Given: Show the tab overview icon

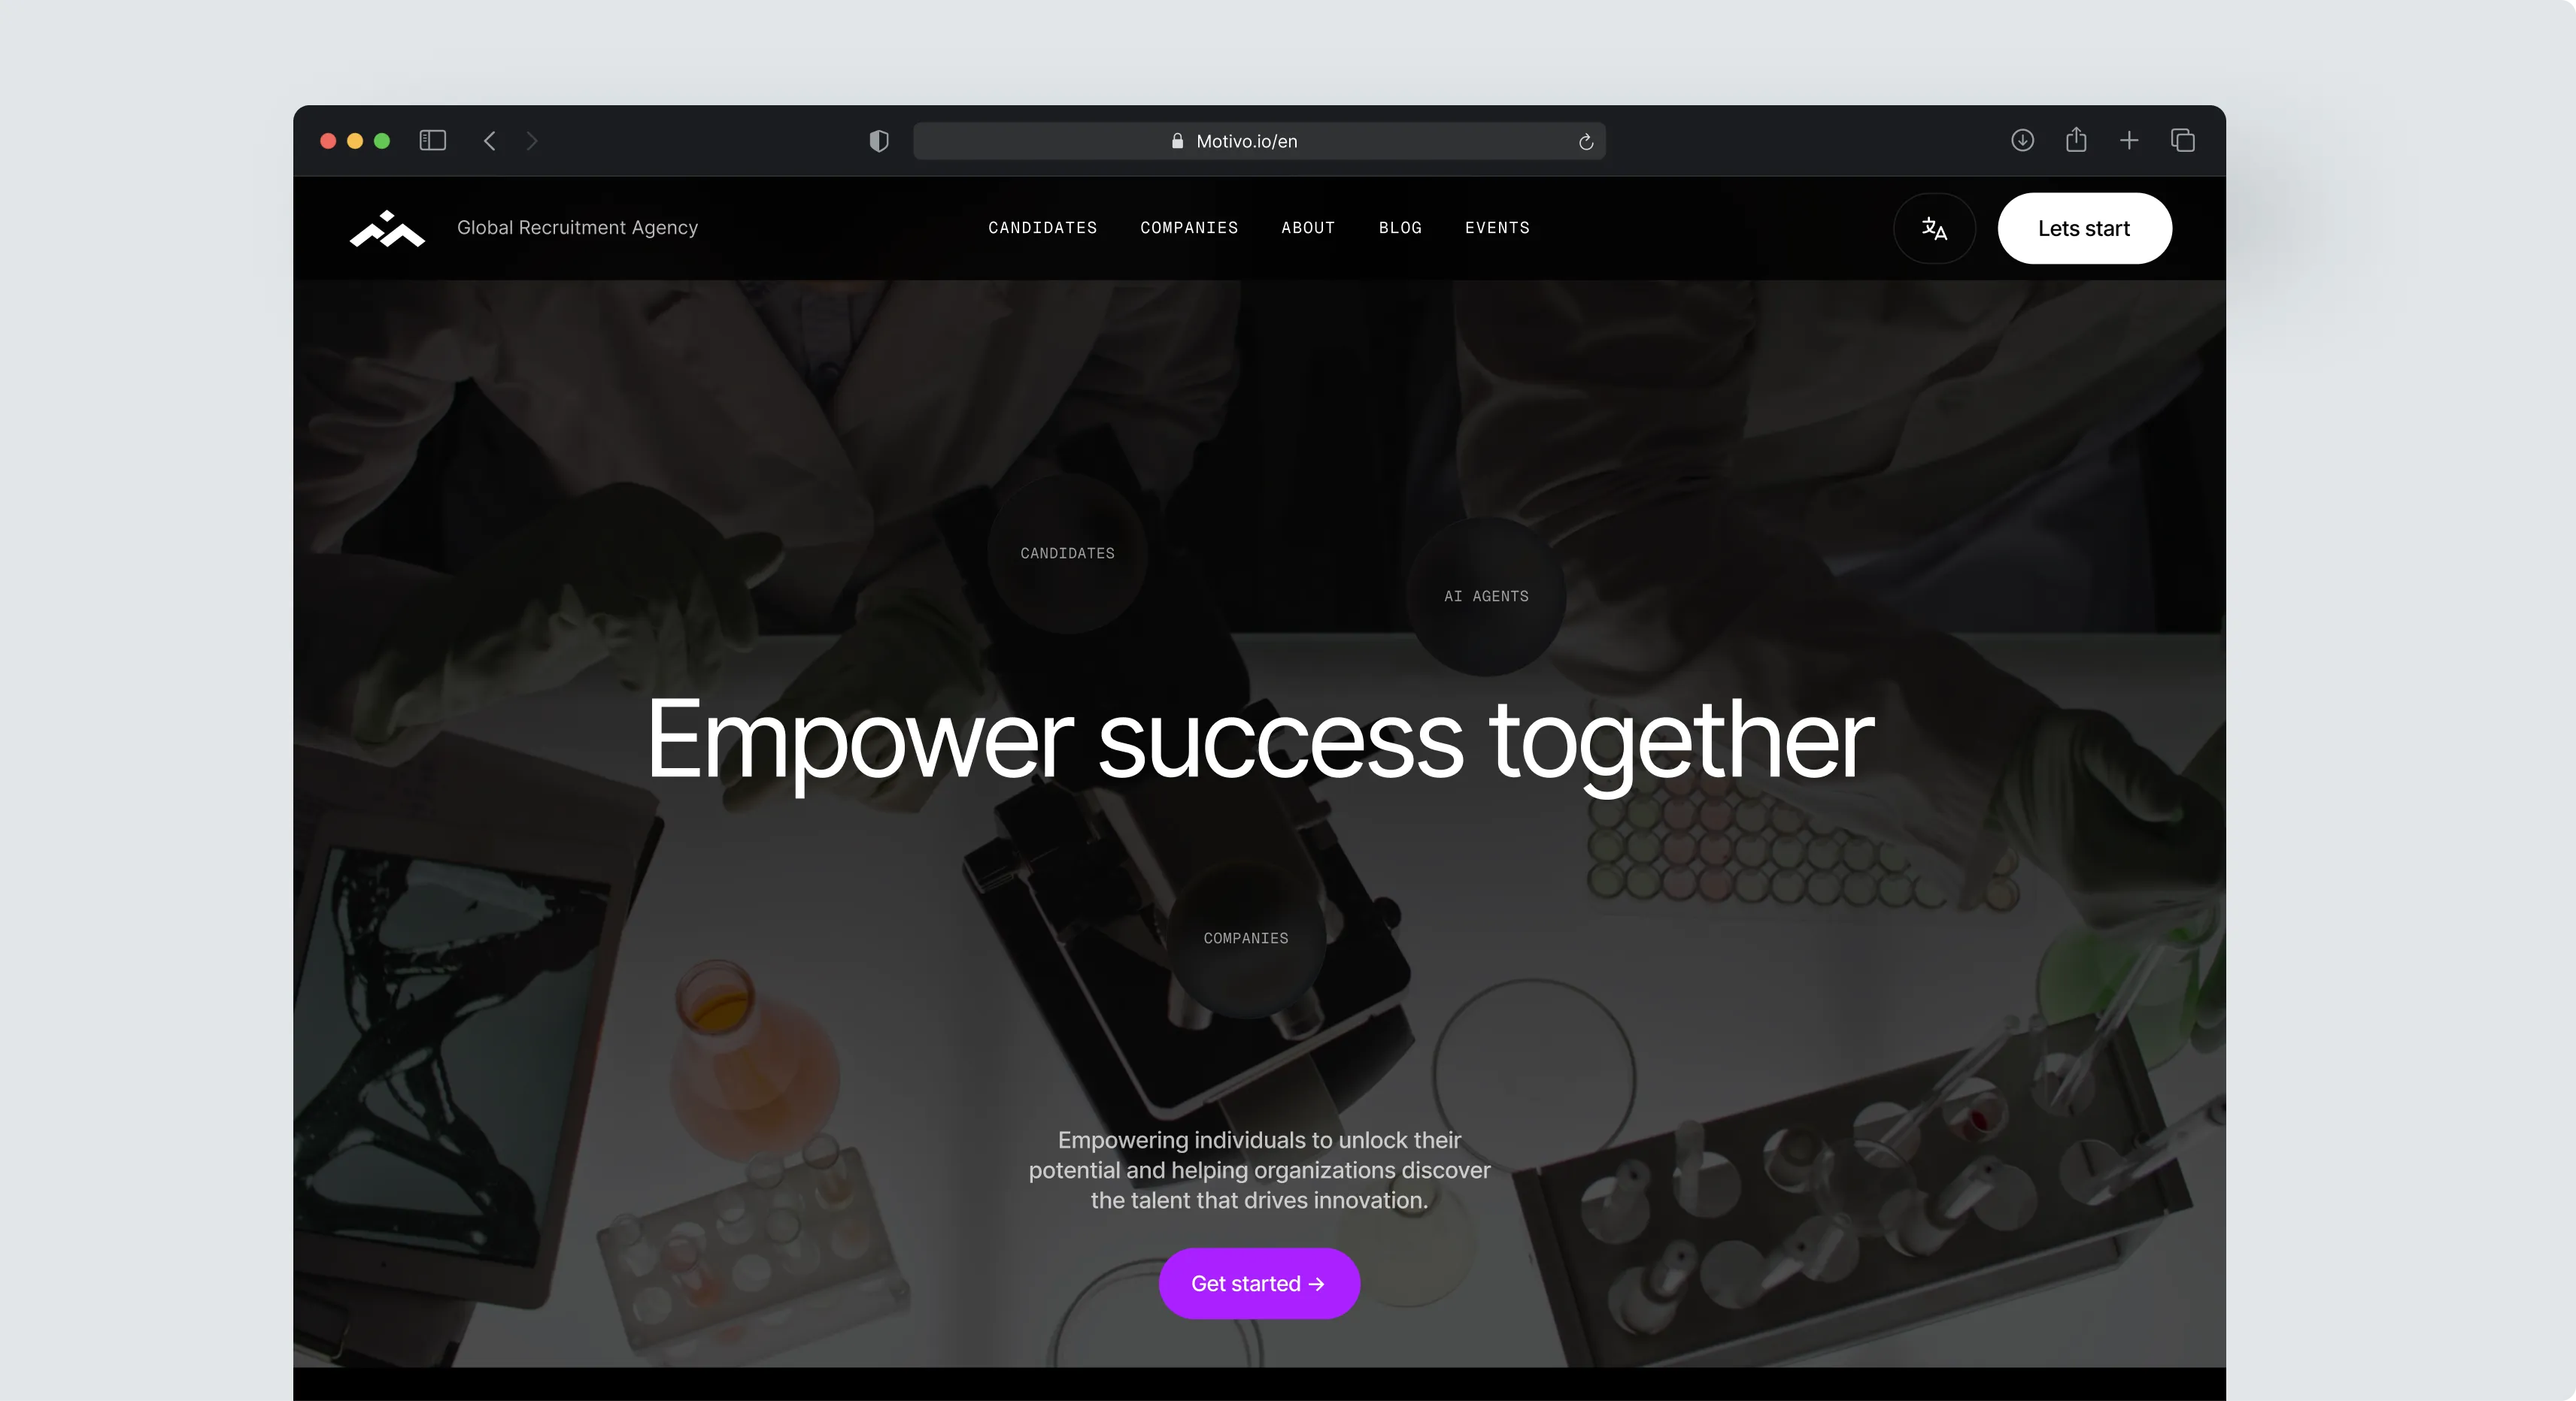Looking at the screenshot, I should point(2183,141).
